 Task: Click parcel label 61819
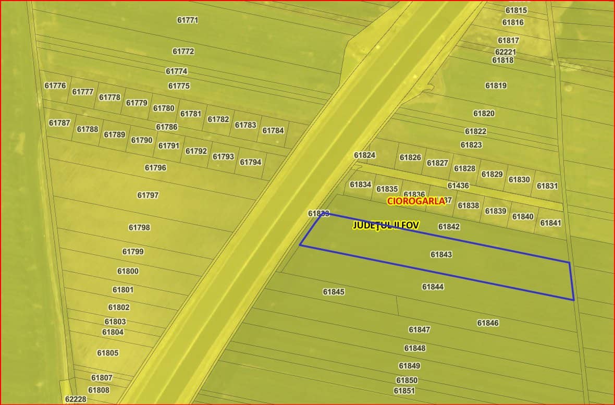pos(496,85)
